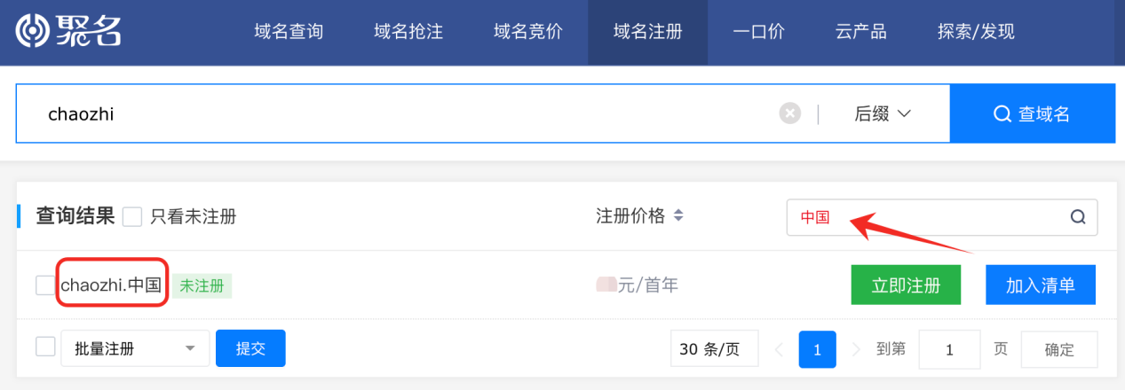The image size is (1125, 390).
Task: Clear the chaozhi search text with the X icon
Action: 789,113
